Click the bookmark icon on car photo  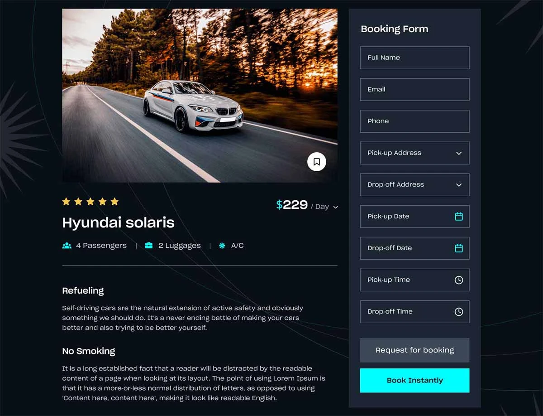317,162
